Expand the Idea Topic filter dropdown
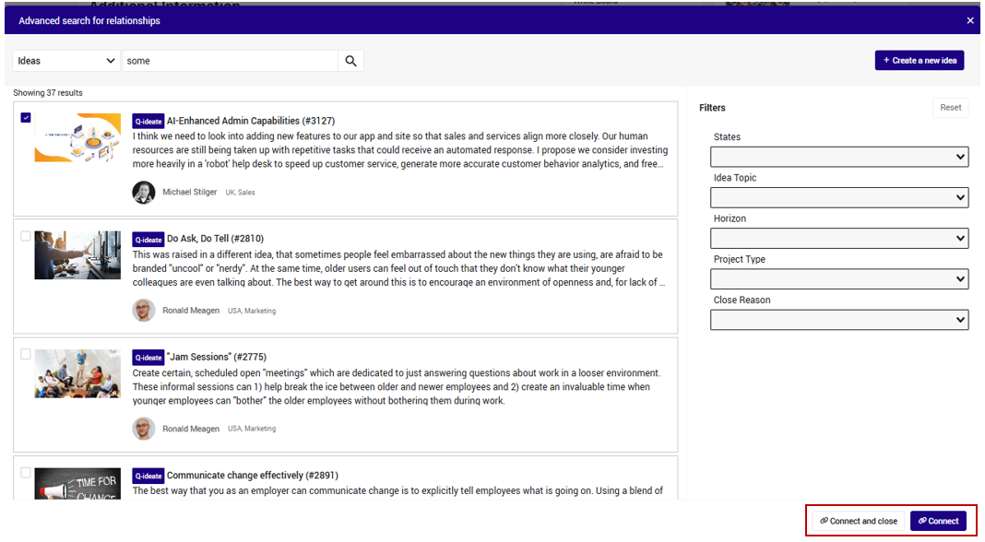 (839, 197)
